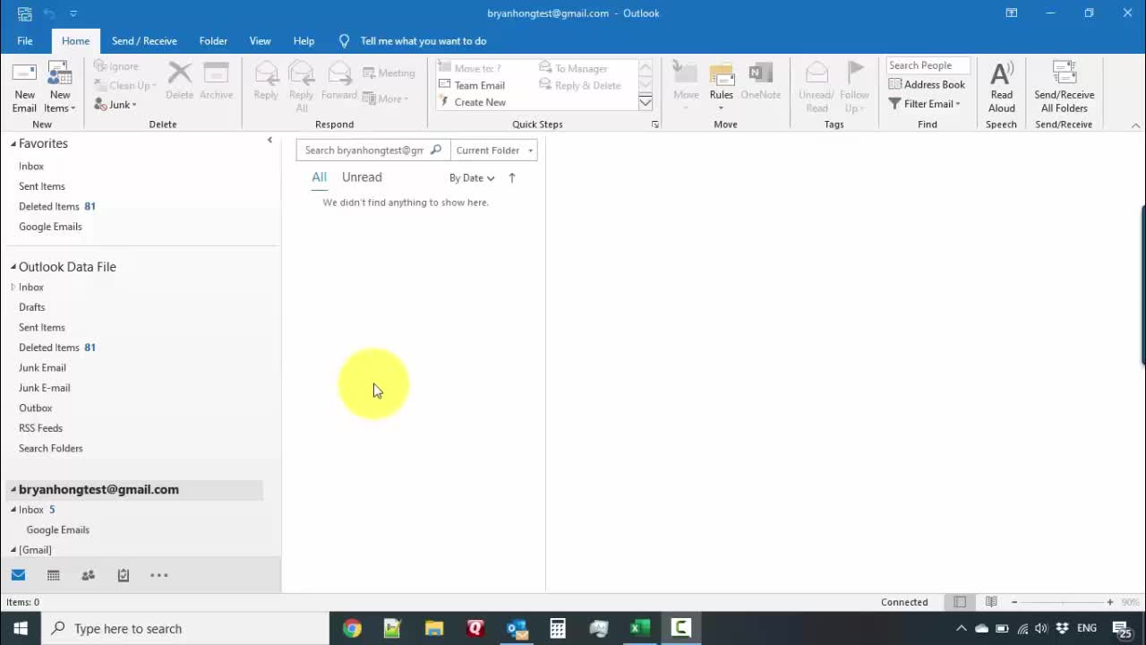
Task: Filter message list to Unread
Action: tap(362, 177)
